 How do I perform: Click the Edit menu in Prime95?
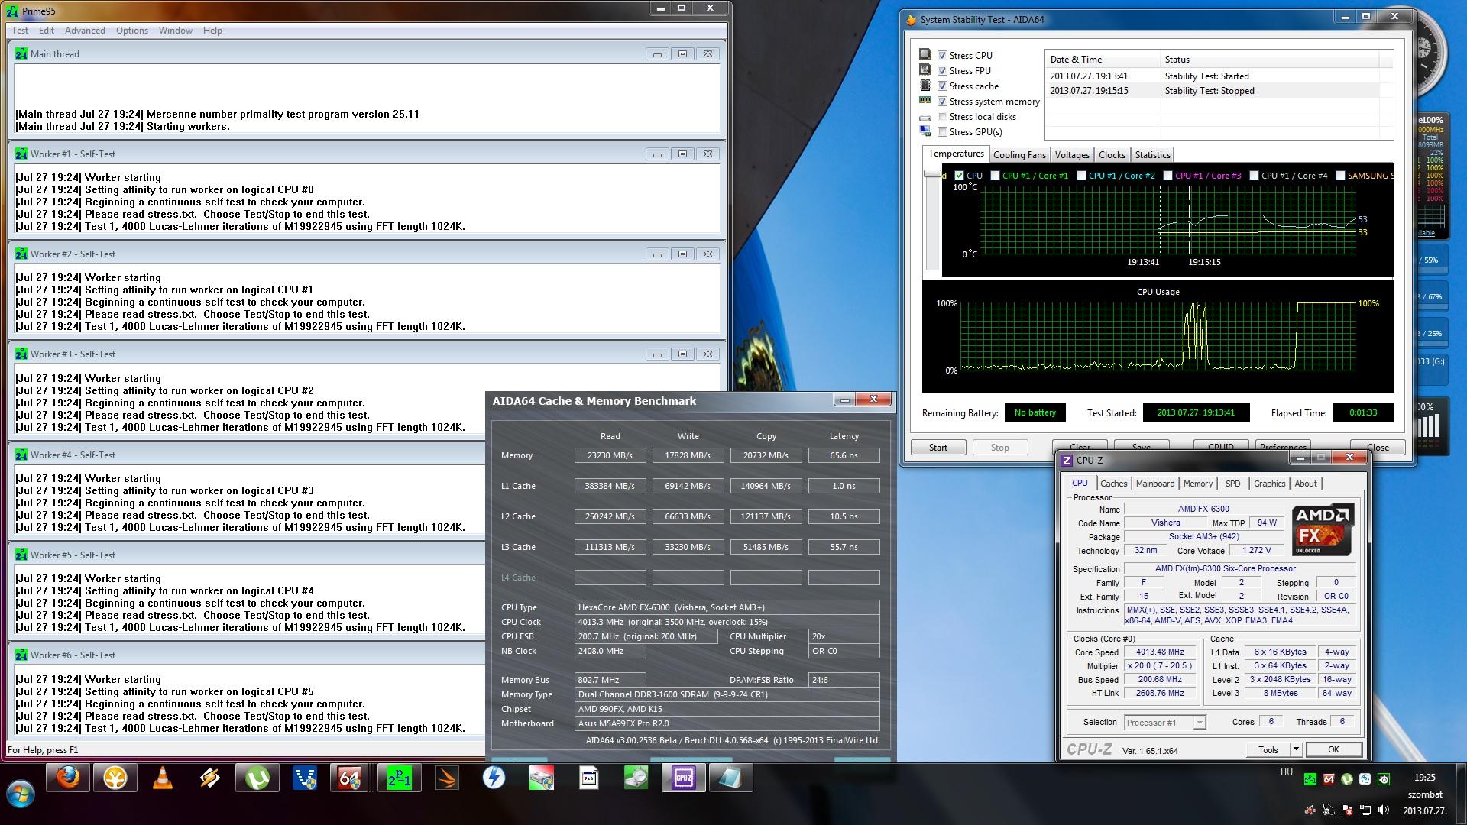pyautogui.click(x=47, y=31)
